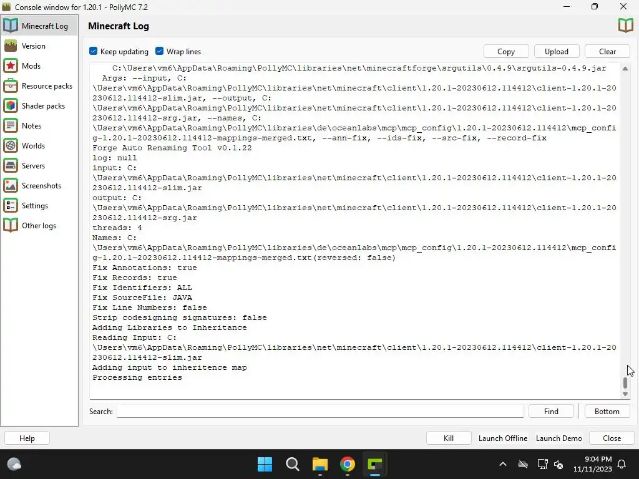The image size is (639, 479).
Task: Click the Settings label in sidebar
Action: tap(35, 206)
